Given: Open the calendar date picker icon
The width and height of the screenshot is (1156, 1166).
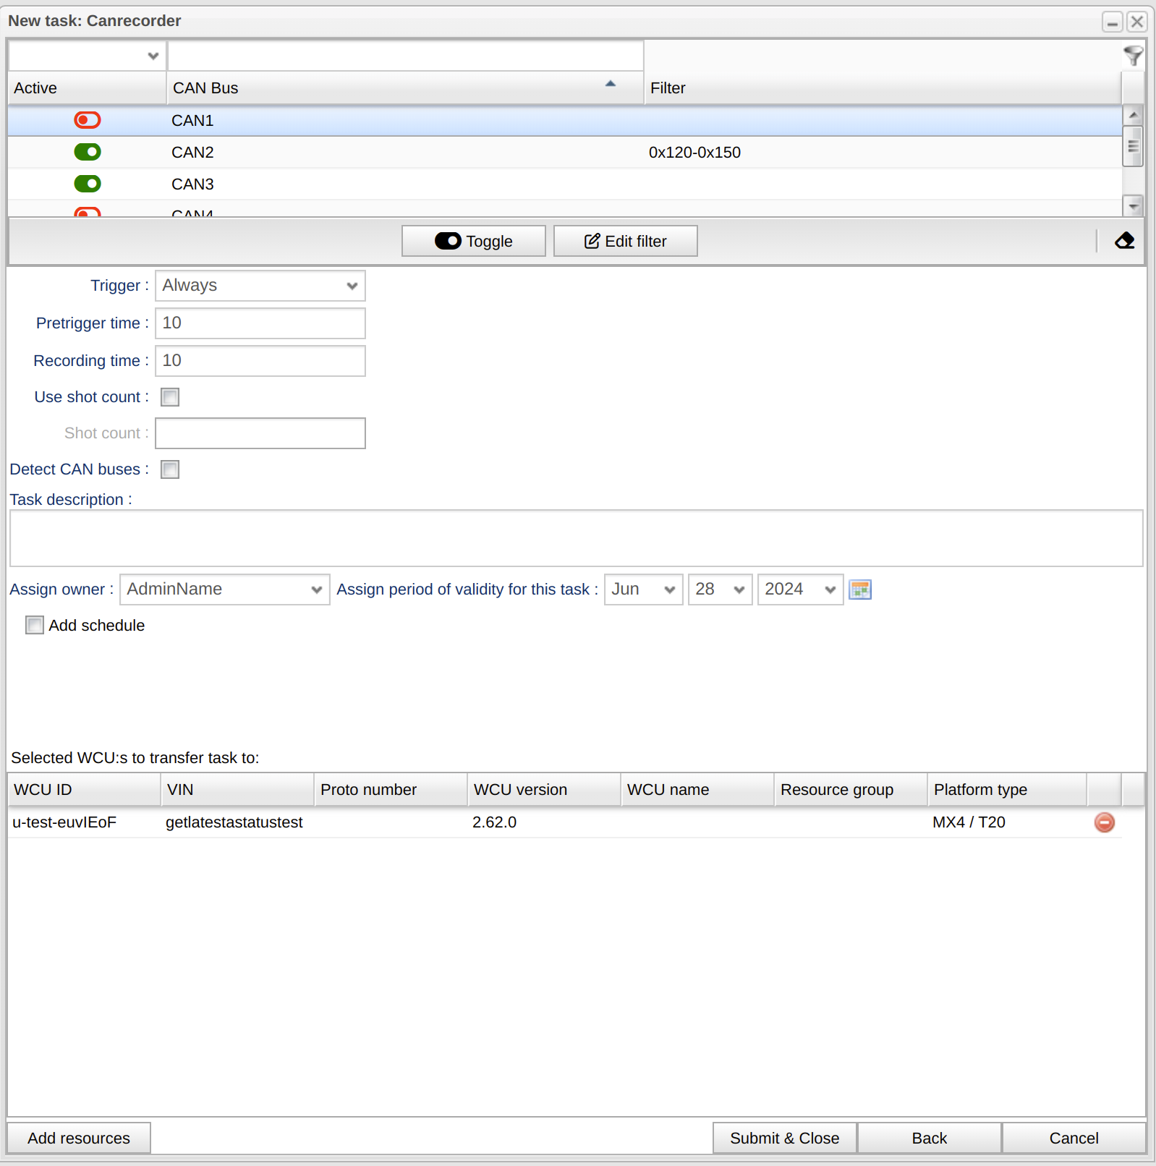Looking at the screenshot, I should (859, 590).
